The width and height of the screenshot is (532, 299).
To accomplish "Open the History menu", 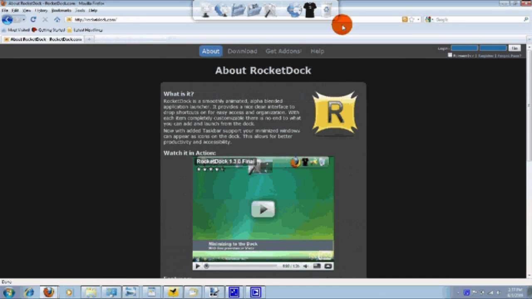I will coord(41,10).
